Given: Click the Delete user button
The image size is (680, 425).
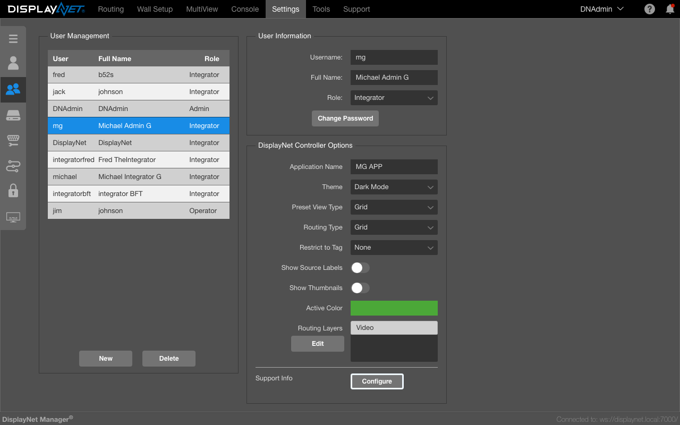Looking at the screenshot, I should point(169,359).
